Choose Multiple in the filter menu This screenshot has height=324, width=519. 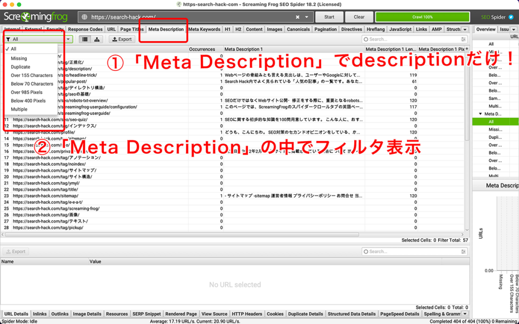click(x=19, y=110)
